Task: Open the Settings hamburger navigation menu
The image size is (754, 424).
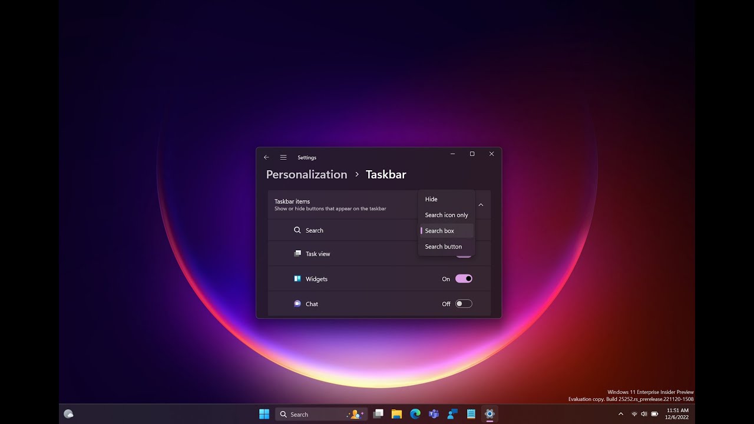Action: point(283,157)
